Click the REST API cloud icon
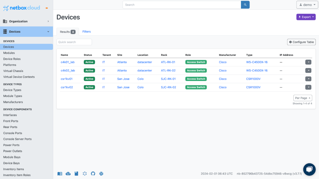319x179 pixels. tap(68, 174)
